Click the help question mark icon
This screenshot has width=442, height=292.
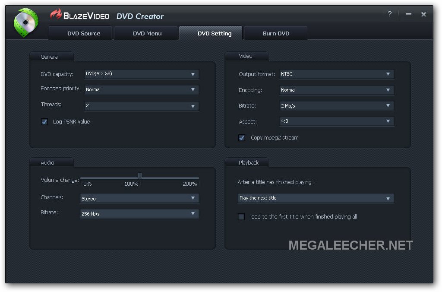[390, 14]
